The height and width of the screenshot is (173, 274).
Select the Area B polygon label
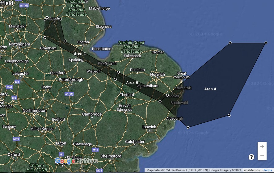[x=132, y=83]
